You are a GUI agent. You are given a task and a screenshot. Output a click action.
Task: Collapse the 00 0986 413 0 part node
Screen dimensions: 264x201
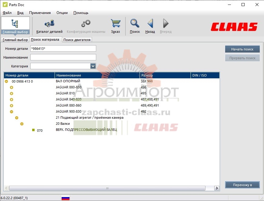point(6,81)
